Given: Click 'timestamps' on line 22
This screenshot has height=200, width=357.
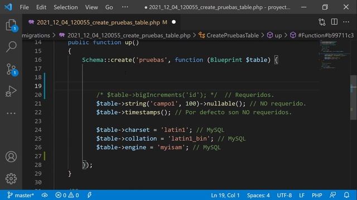Looking at the screenshot, I should 143,112.
